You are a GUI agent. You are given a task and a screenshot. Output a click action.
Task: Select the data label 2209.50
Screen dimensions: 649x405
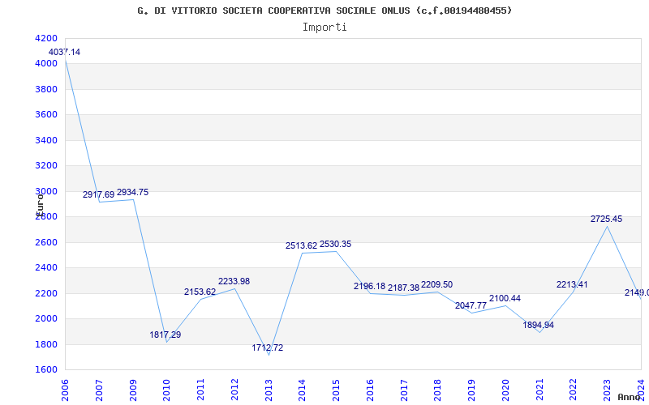(x=436, y=285)
